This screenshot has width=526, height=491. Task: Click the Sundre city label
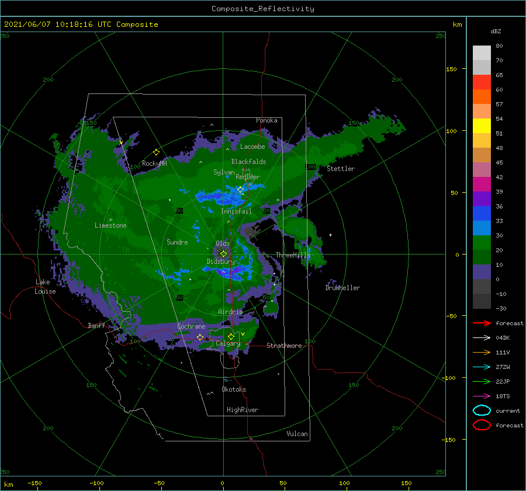177,242
